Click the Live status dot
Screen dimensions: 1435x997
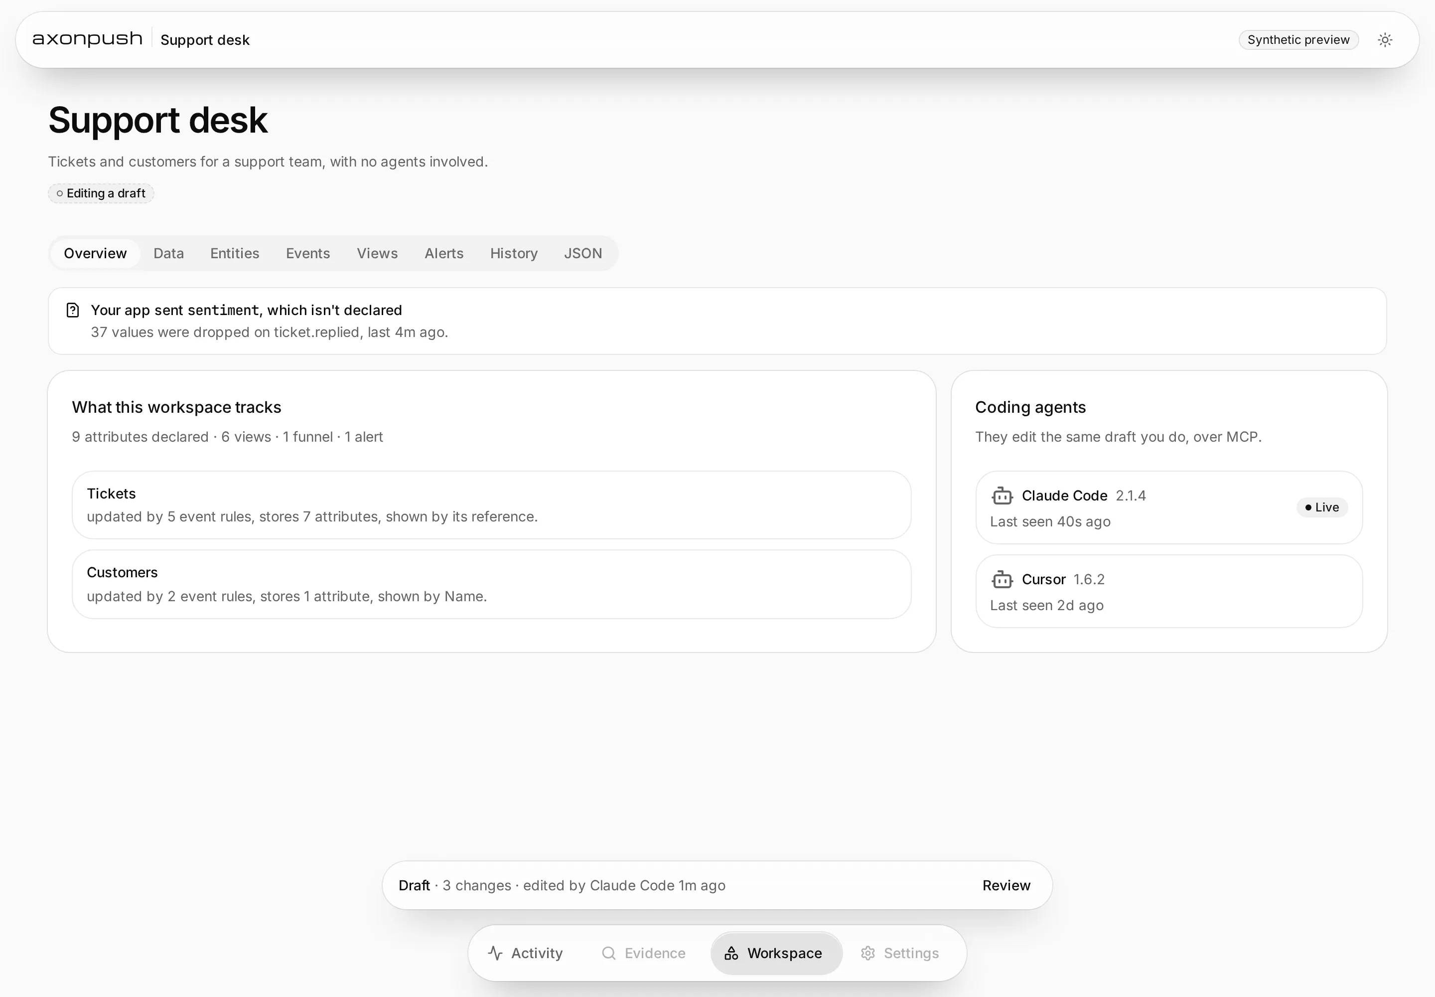click(1307, 507)
